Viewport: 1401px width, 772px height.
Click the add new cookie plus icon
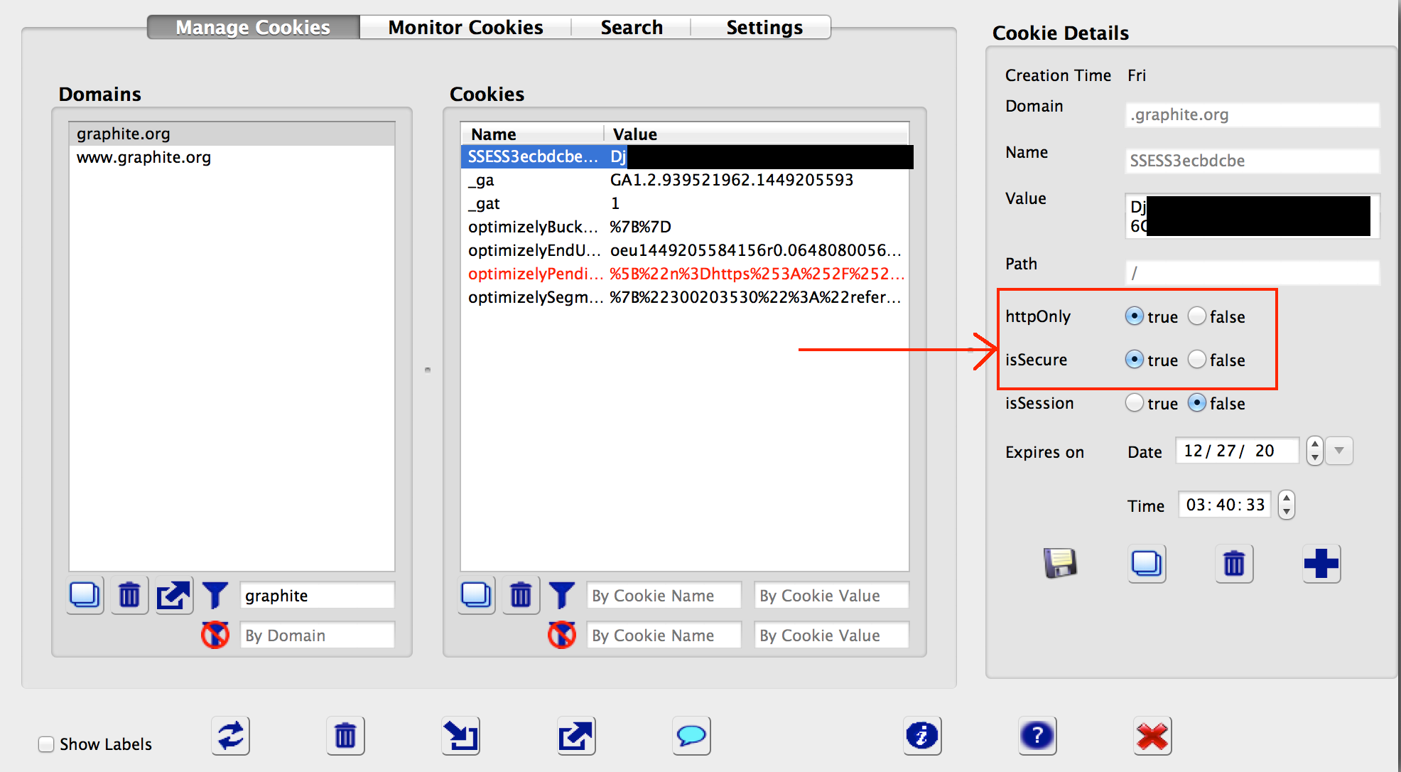[x=1323, y=562]
